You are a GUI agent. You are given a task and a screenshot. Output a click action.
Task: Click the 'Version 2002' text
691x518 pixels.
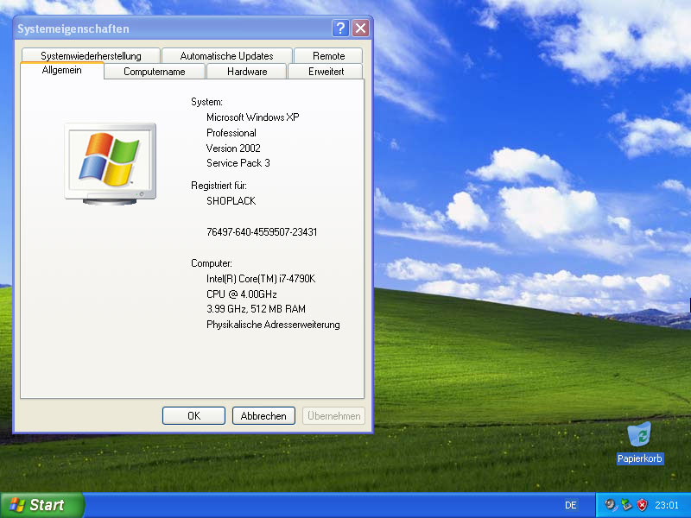tap(233, 148)
